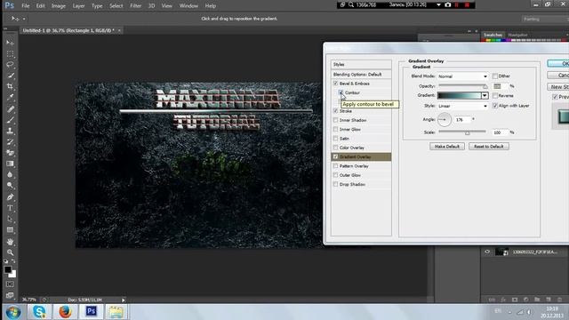Select the Blur tool
569x320 pixels.
click(10, 174)
